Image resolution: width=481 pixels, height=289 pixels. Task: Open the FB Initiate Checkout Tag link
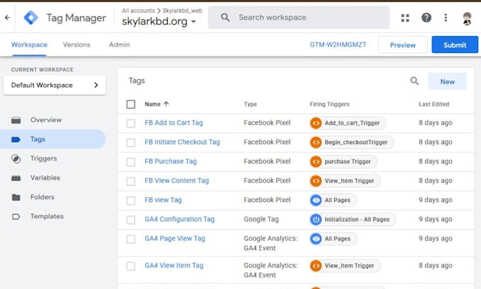click(x=182, y=142)
